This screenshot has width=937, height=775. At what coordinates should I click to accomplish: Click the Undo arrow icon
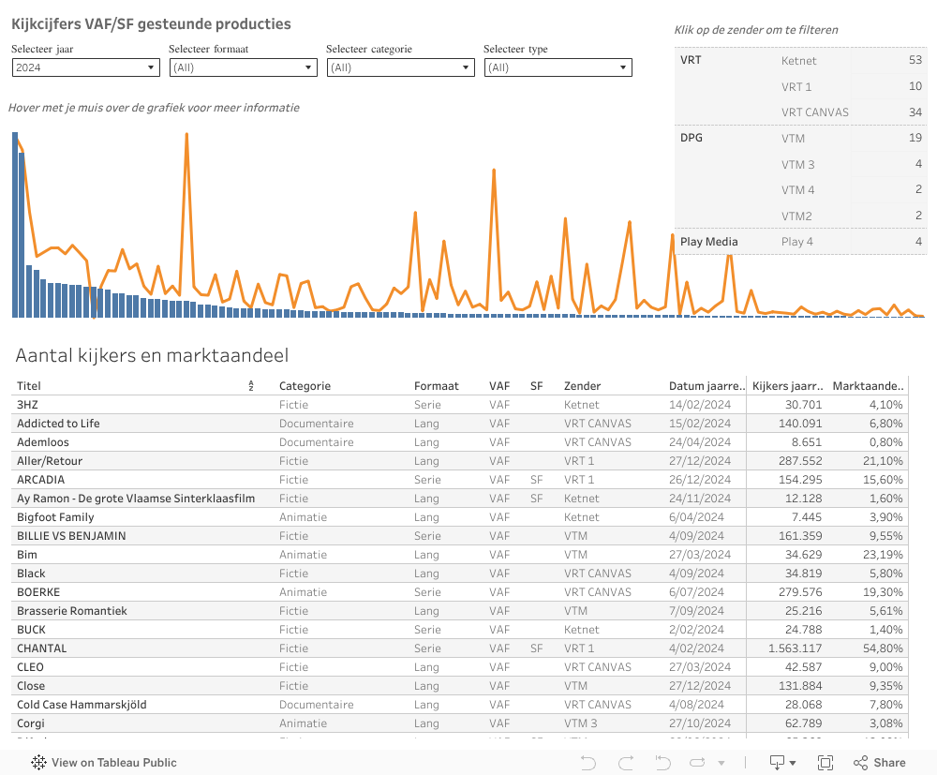588,763
